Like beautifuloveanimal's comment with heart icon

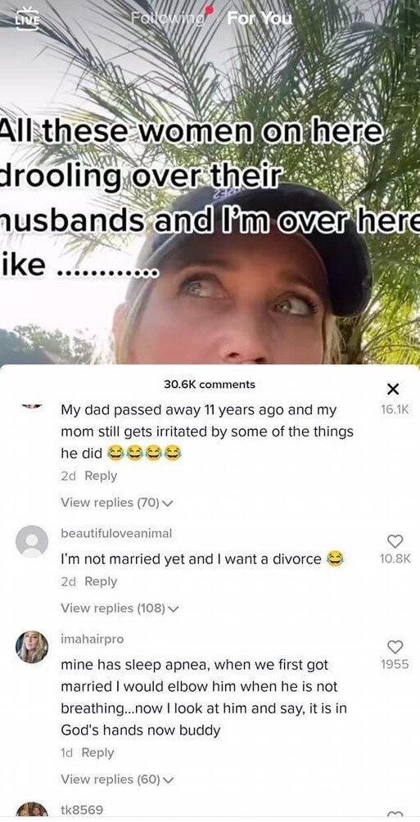click(395, 540)
